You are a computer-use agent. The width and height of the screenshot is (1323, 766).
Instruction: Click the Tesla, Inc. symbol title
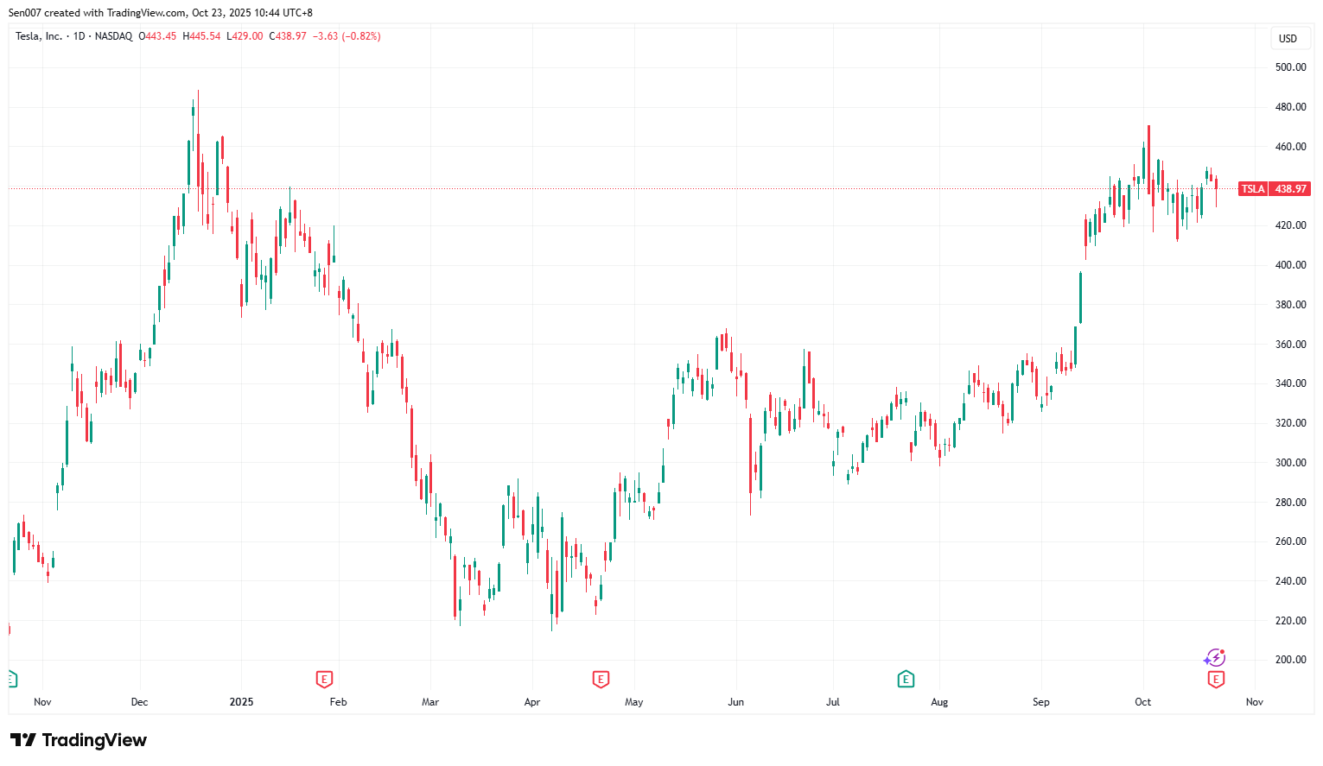pyautogui.click(x=39, y=36)
